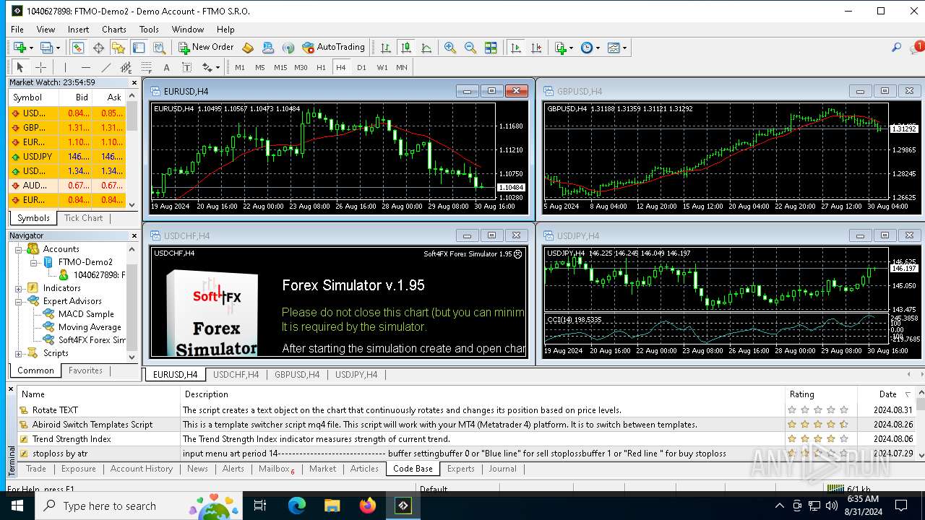Open the periodicity clock dropdown arrow

[598, 48]
